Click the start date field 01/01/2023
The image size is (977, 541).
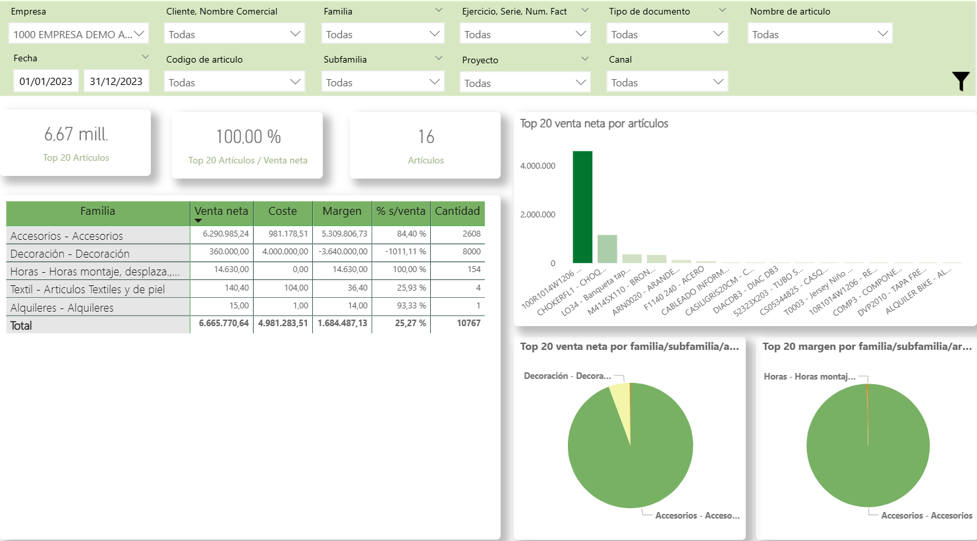46,82
